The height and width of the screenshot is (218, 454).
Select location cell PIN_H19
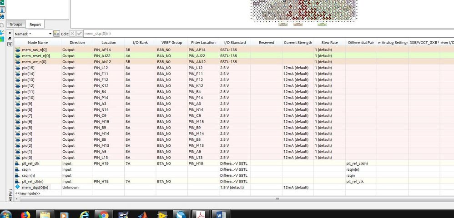point(109,163)
